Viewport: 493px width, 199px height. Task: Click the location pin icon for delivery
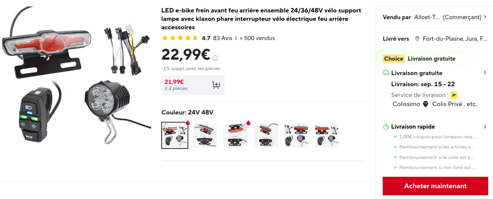pos(417,39)
